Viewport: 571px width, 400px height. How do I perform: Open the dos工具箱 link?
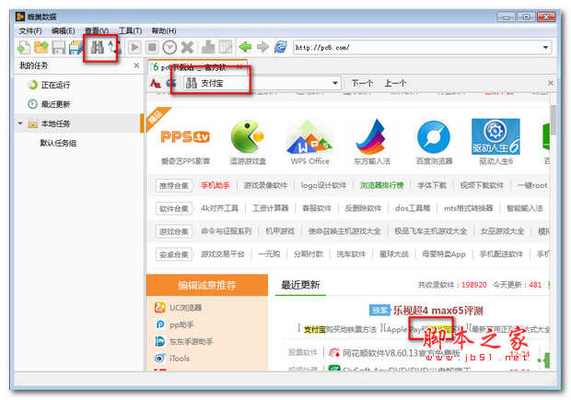pos(413,208)
